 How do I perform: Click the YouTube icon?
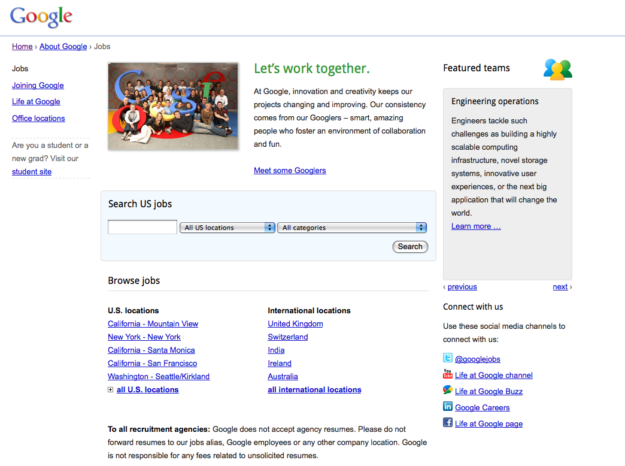(447, 374)
